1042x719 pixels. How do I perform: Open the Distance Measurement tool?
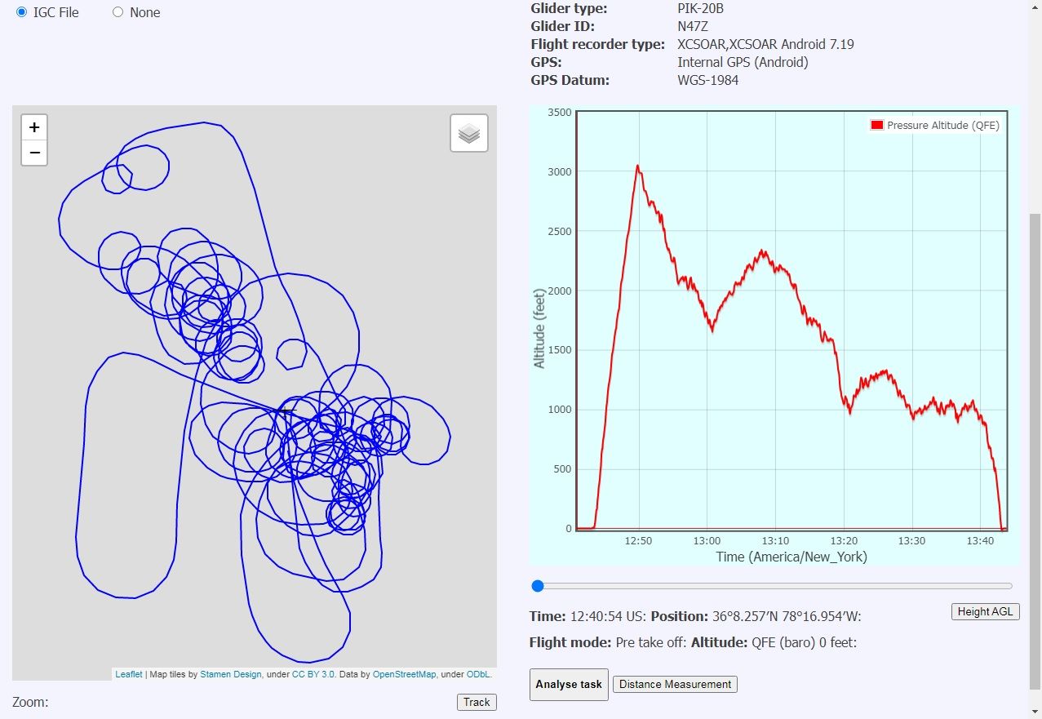coord(675,684)
